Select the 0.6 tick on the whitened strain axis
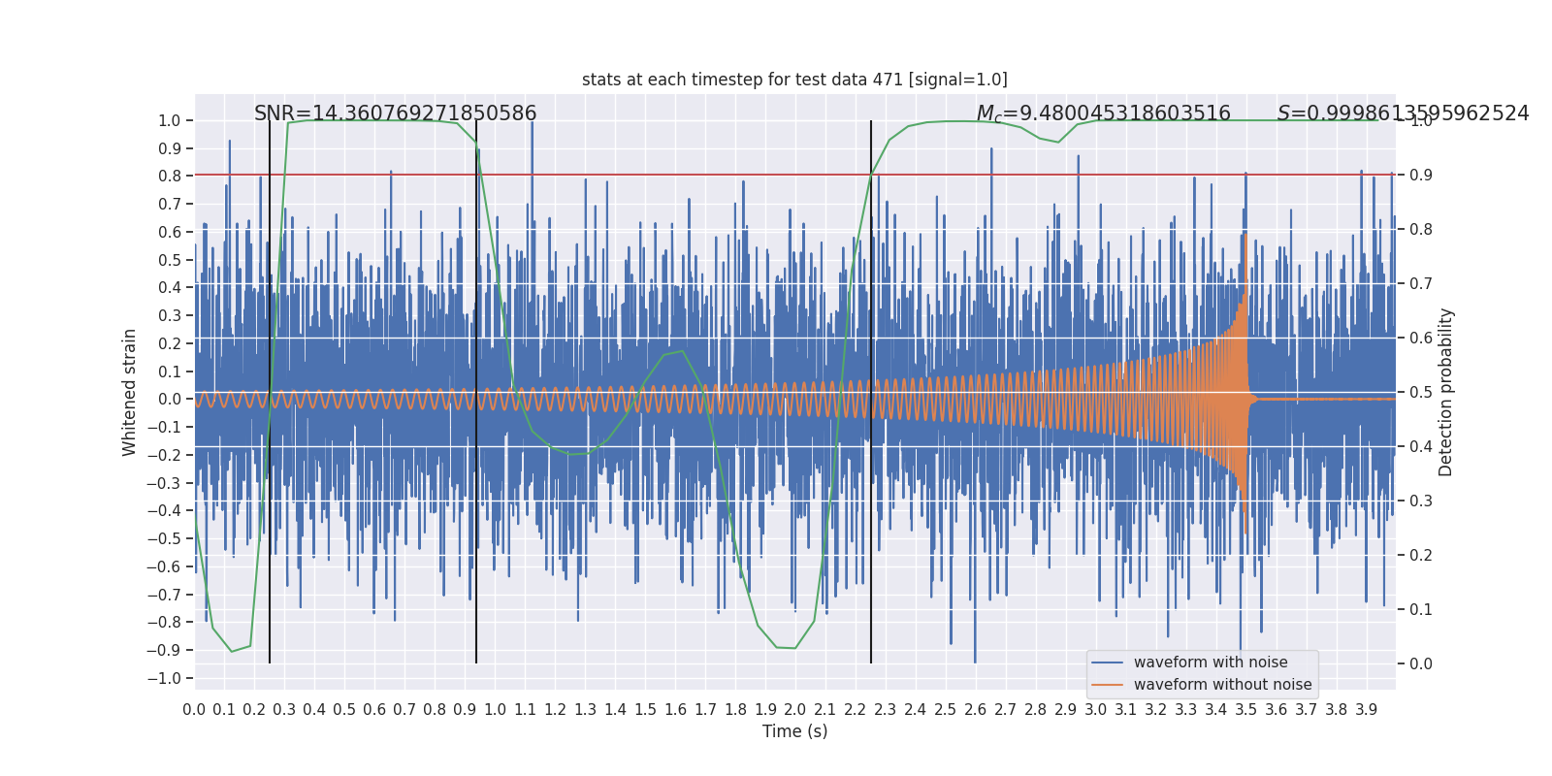Screen dimensions: 1552x776 pos(170,232)
